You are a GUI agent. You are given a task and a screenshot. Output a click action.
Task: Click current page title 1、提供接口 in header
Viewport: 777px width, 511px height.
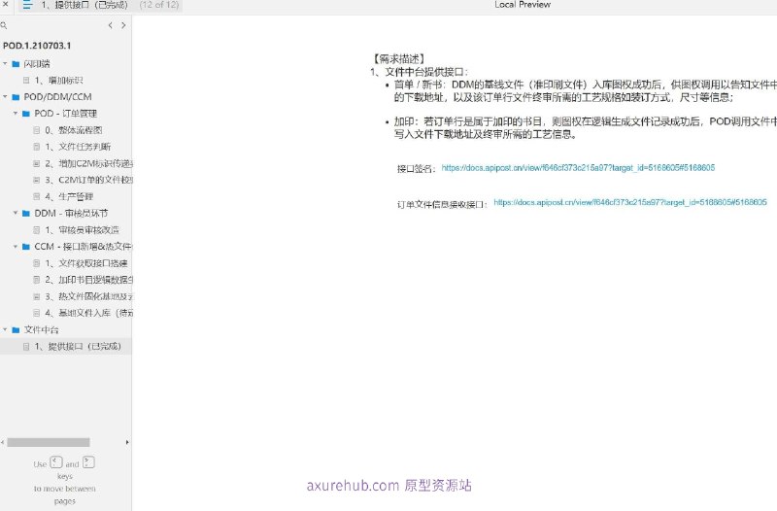(84, 5)
